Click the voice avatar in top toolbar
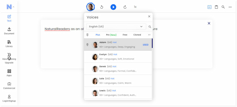 click(x=91, y=7)
